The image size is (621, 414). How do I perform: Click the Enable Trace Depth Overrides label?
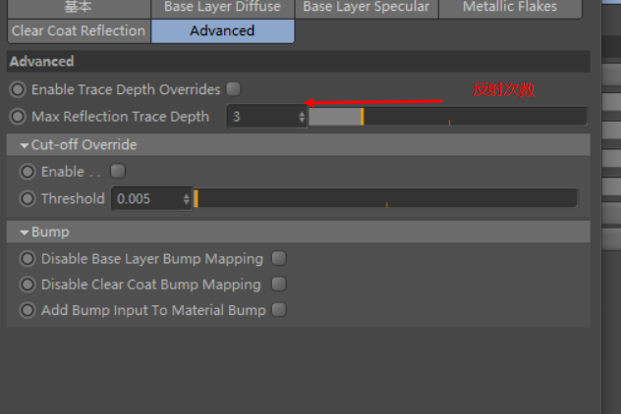126,89
